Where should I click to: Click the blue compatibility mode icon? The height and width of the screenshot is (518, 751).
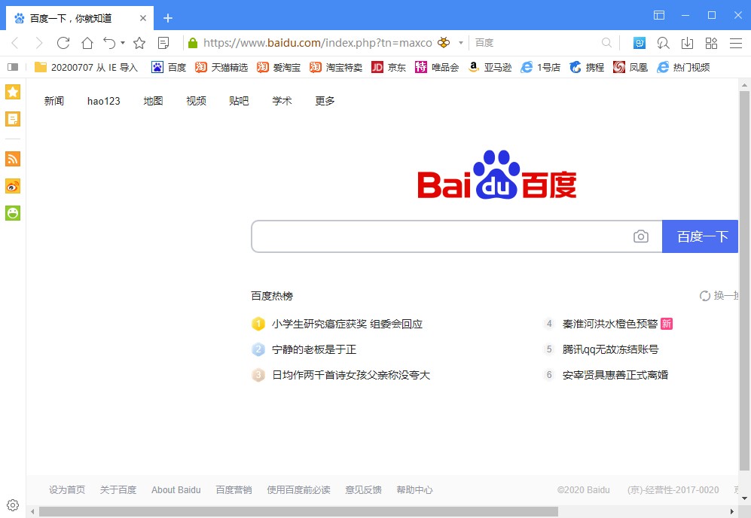tap(640, 43)
